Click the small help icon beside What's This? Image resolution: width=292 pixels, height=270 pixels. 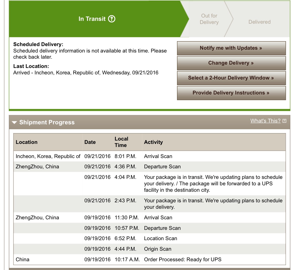284,121
